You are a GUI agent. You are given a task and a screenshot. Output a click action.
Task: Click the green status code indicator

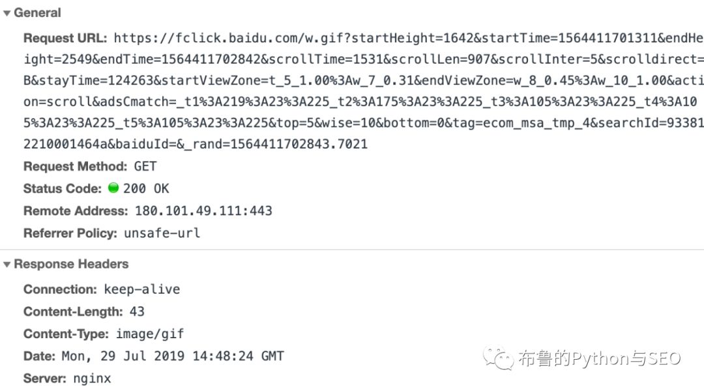(113, 188)
